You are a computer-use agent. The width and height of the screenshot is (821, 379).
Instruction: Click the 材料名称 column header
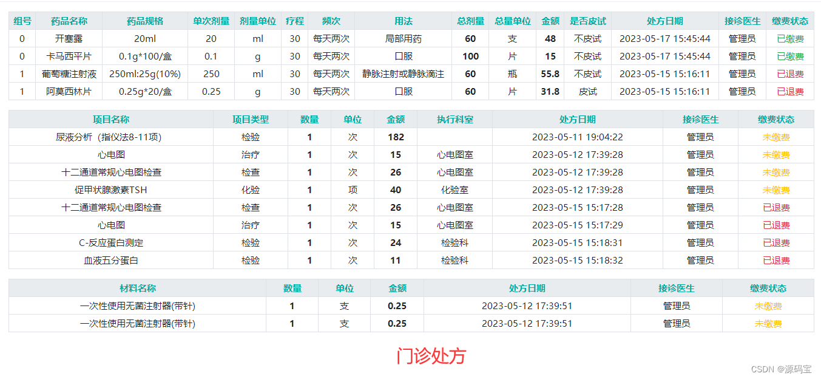(x=137, y=289)
